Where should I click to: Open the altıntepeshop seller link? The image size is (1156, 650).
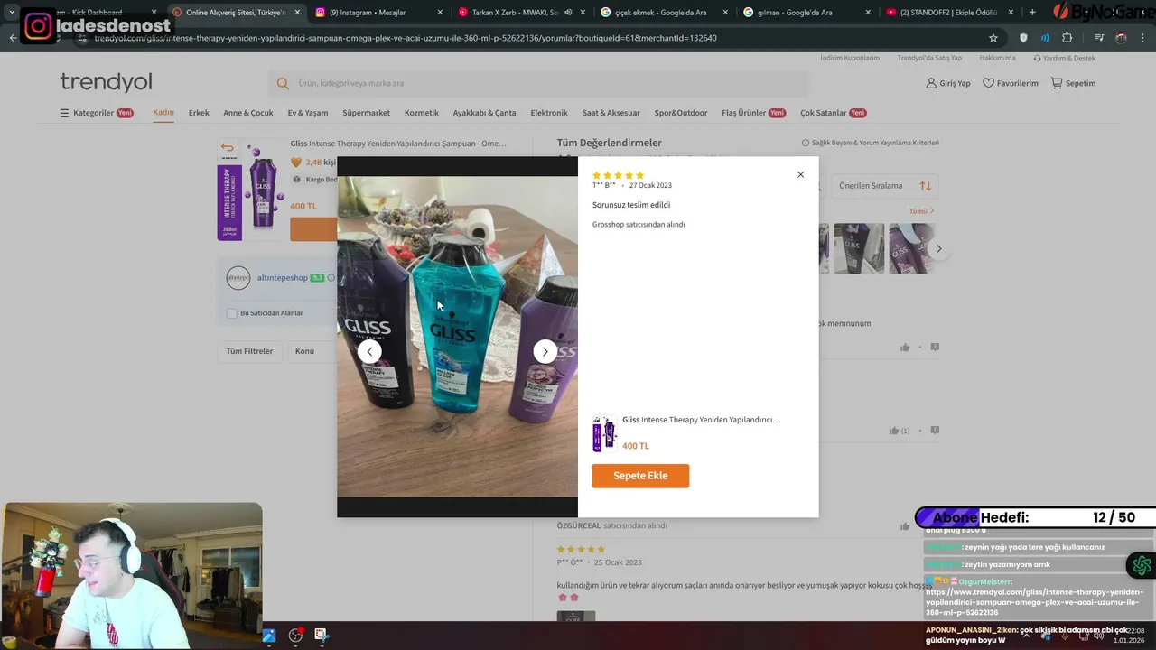click(x=282, y=278)
